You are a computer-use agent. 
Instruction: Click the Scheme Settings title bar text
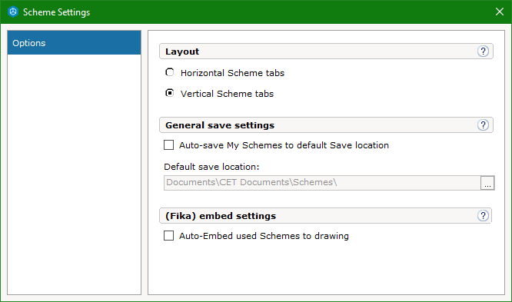point(56,12)
